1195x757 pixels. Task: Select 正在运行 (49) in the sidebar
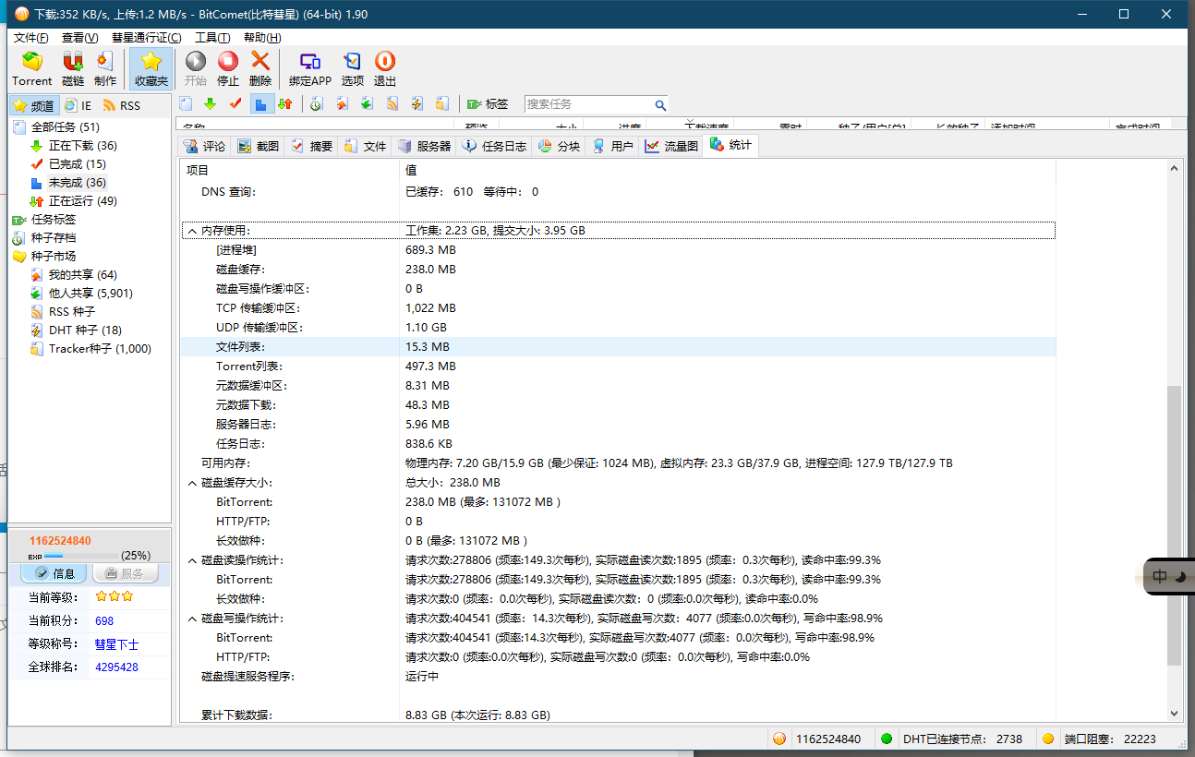(83, 201)
